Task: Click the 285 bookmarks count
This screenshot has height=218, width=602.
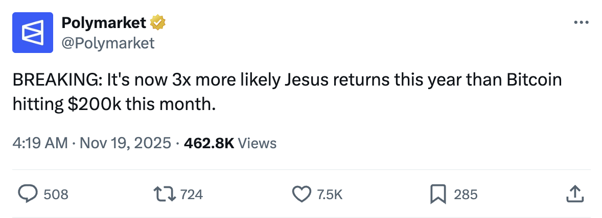Action: point(466,194)
